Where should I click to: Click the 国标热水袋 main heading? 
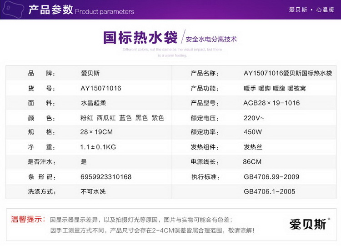[x=140, y=38]
